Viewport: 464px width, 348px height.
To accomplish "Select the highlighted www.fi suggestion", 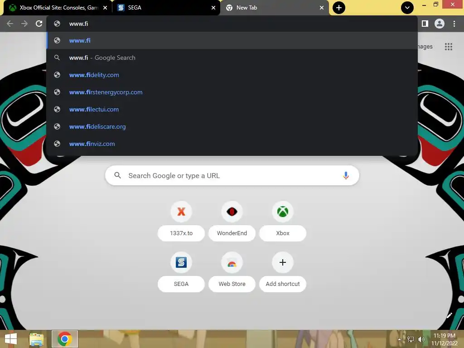I will [x=232, y=40].
